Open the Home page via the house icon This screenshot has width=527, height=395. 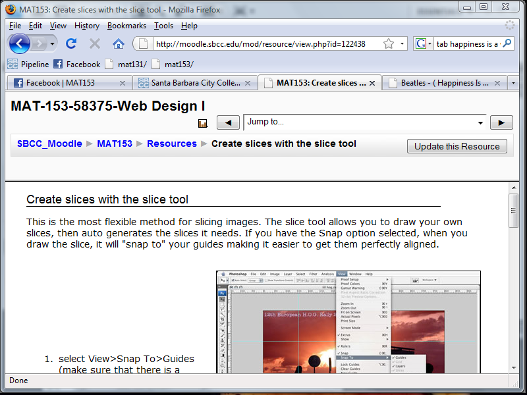[117, 43]
